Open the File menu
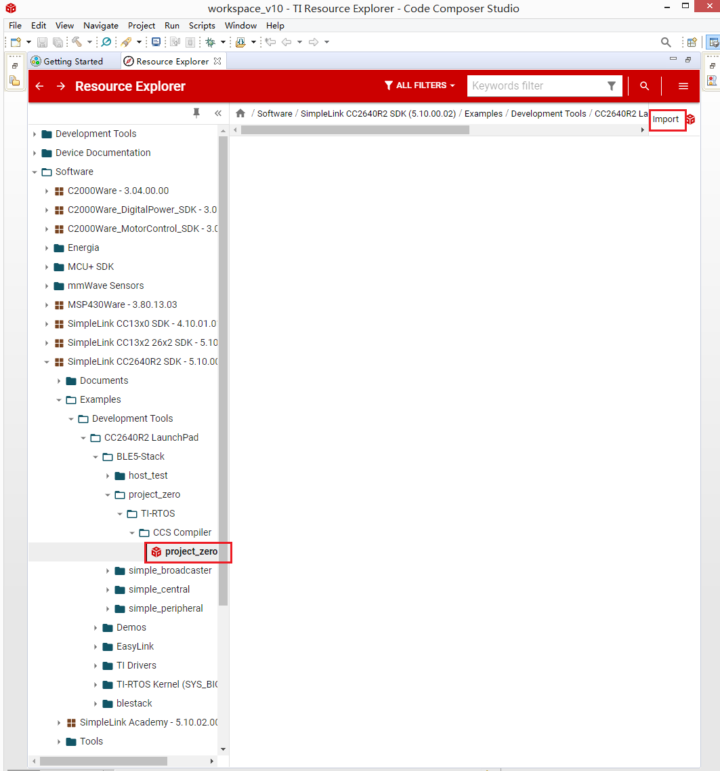Viewport: 720px width, 771px height. point(15,26)
